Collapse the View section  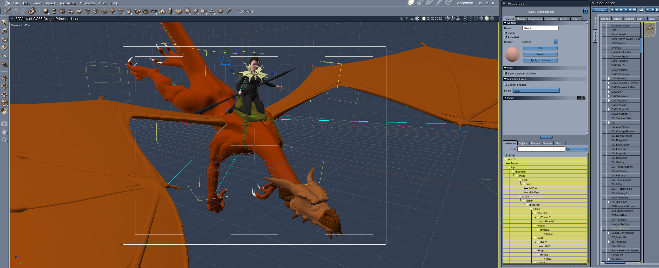coord(505,68)
